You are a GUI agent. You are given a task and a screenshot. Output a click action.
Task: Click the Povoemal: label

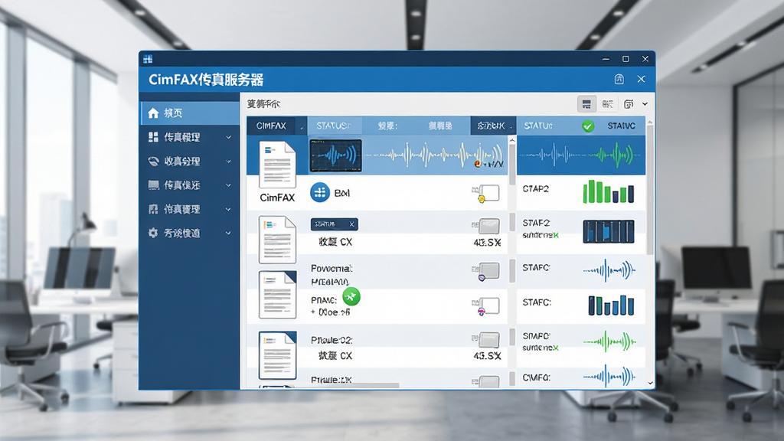pos(332,269)
